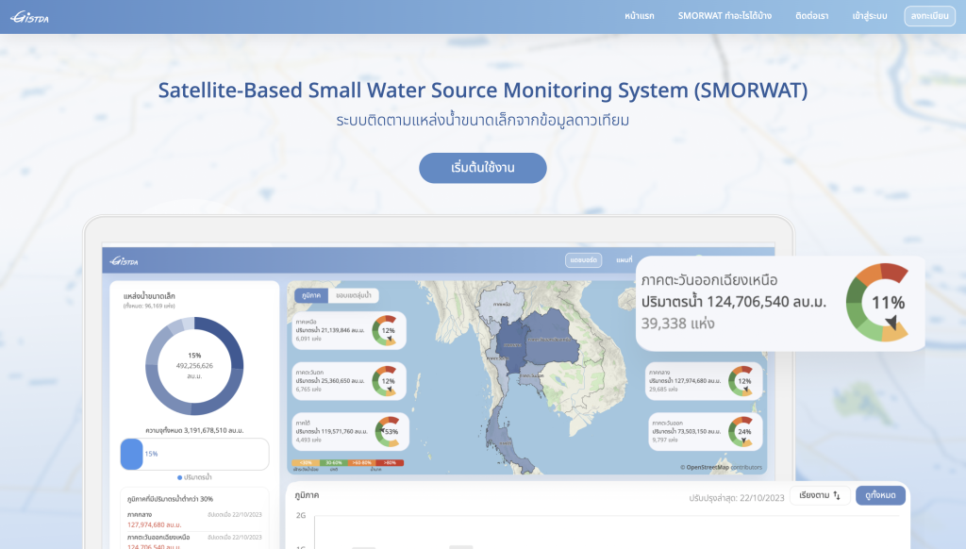Click the 53% gauge on the map card

click(388, 431)
